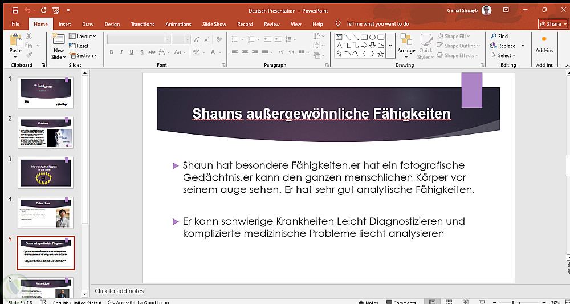Click the Accessibility status bar indicator
The image size is (570, 304).
[139, 302]
